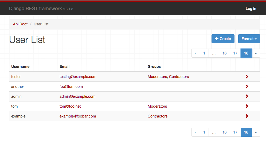Click the Contractors group link for tester
The image size is (266, 141).
click(179, 77)
